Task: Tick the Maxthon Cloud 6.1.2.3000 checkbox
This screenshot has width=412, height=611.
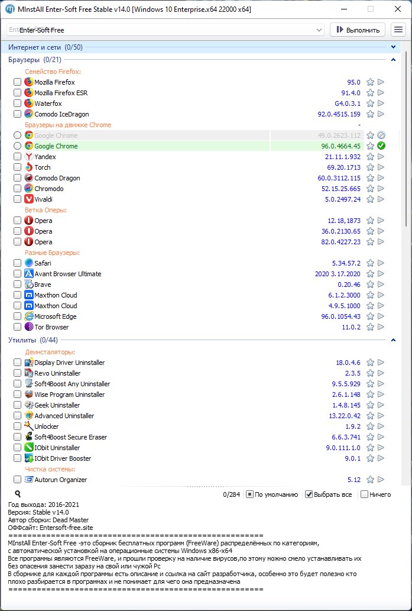Action: (17, 295)
